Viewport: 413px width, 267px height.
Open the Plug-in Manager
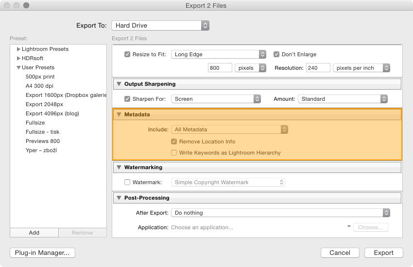[x=42, y=253]
